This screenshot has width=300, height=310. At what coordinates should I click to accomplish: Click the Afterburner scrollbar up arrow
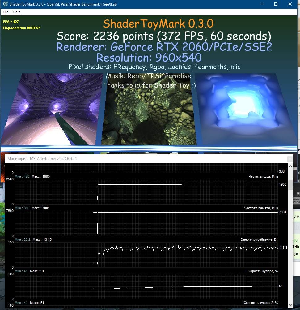(x=290, y=166)
